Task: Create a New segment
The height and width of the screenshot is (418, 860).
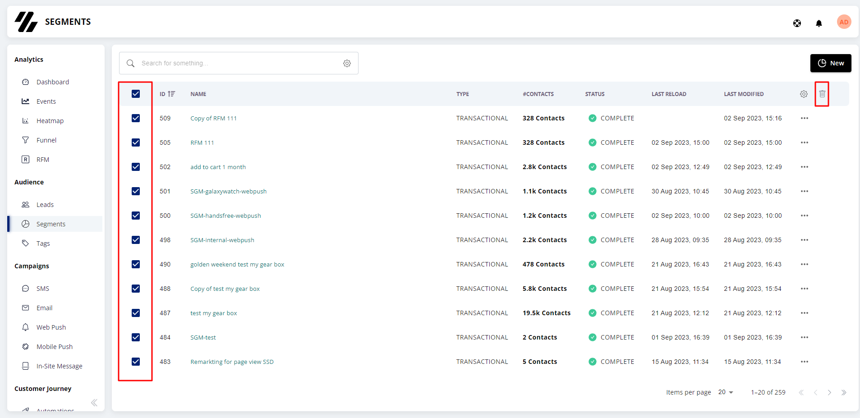Action: tap(831, 63)
